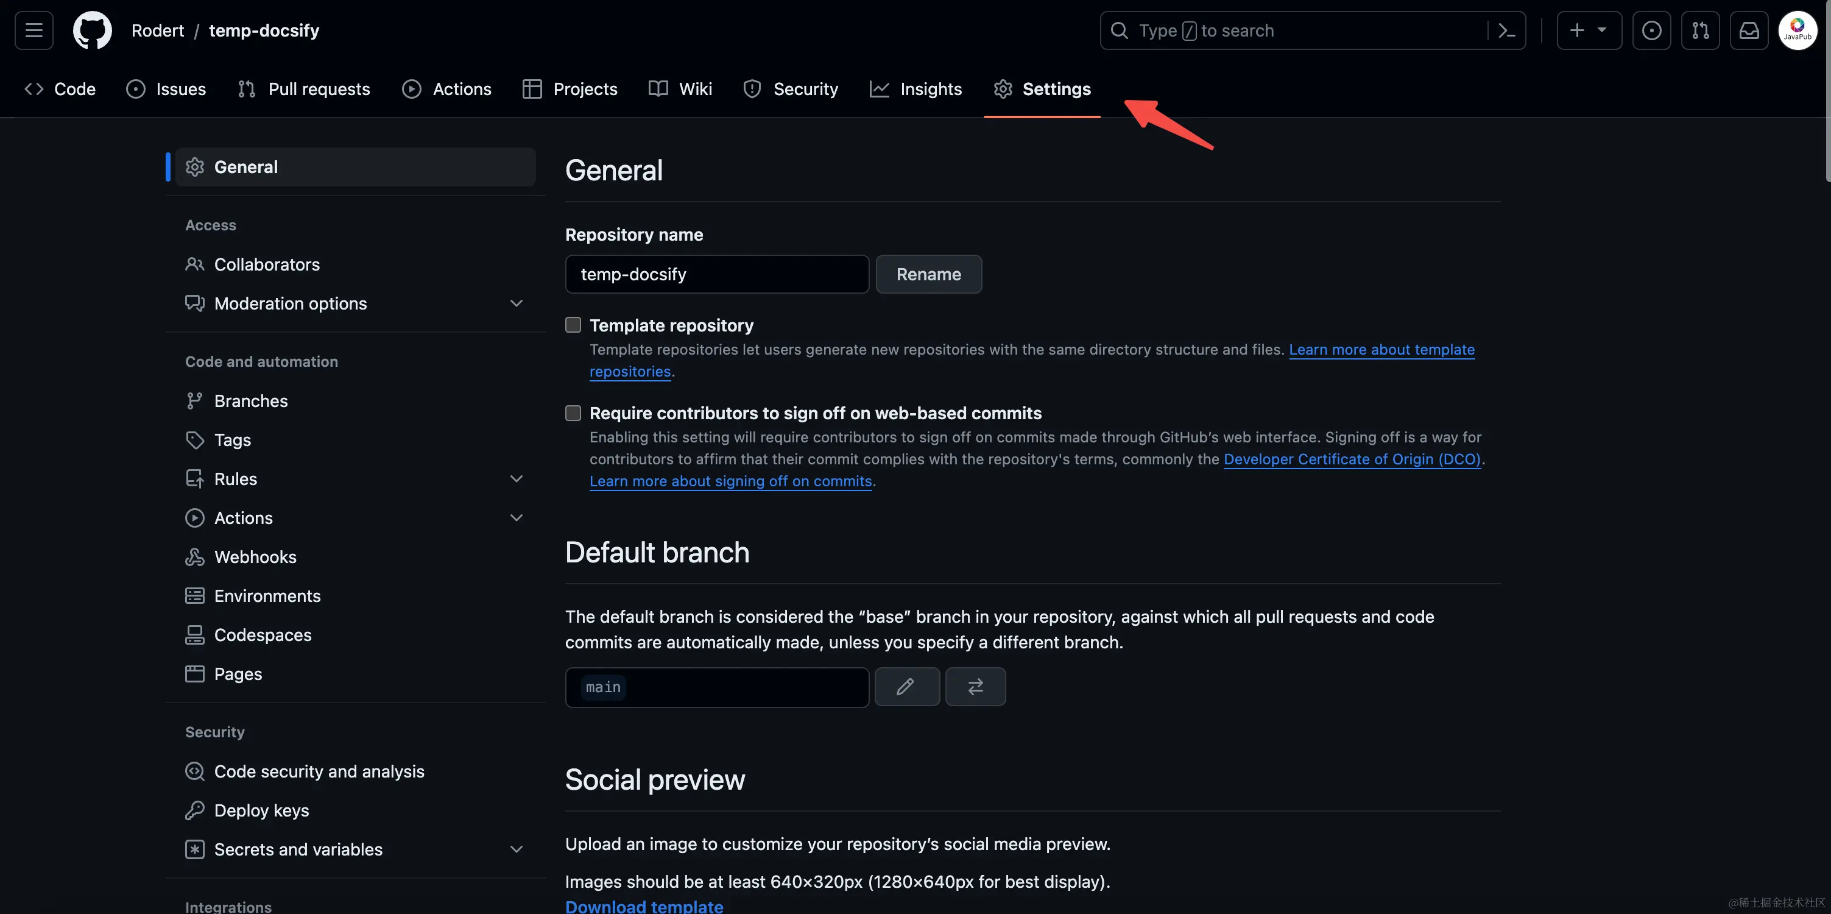This screenshot has width=1831, height=914.
Task: Open the JavaPub user avatar menu
Action: [1797, 30]
